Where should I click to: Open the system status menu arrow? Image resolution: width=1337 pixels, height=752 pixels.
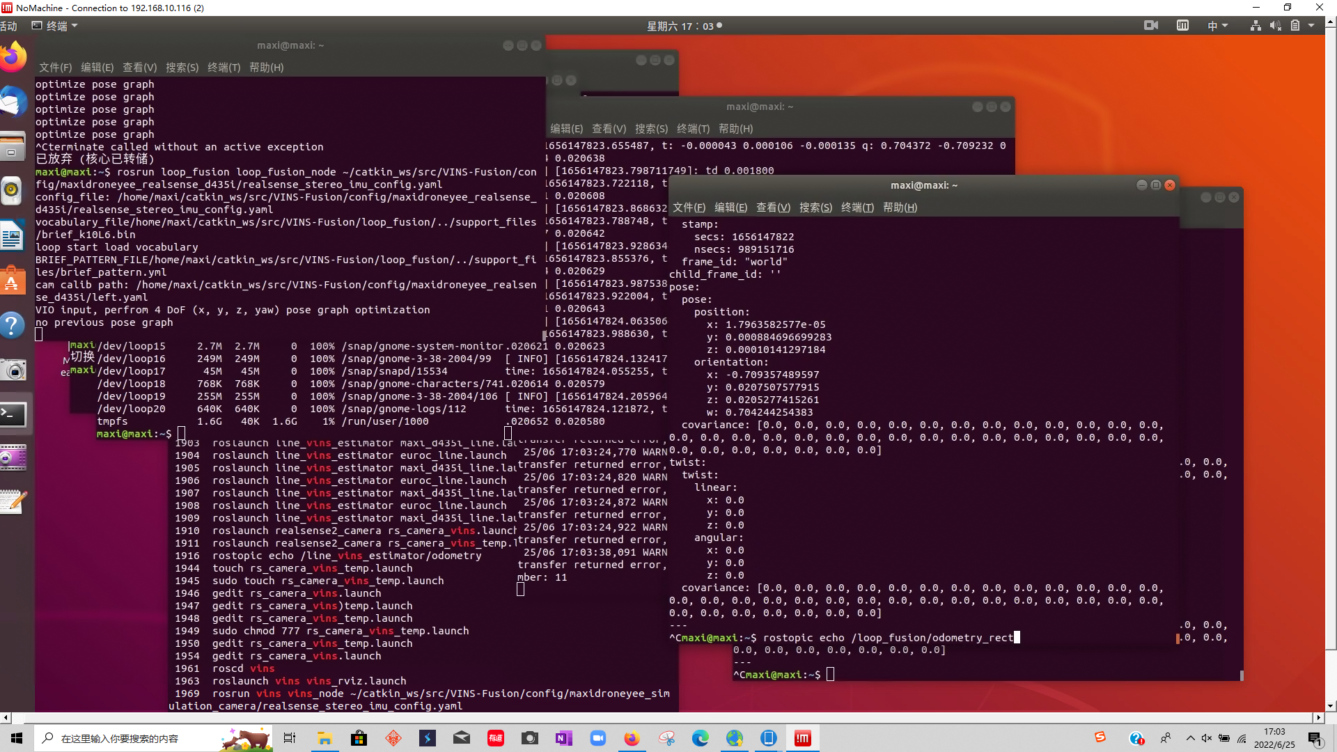click(x=1311, y=26)
